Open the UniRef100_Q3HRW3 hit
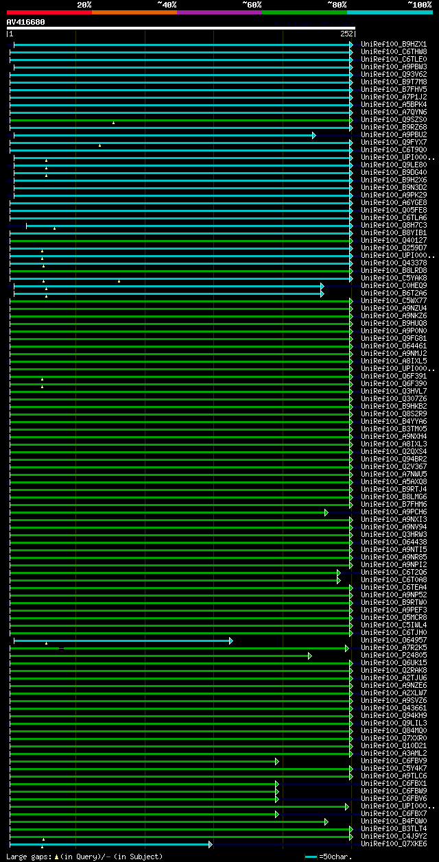The height and width of the screenshot is (862, 439). 394,535
